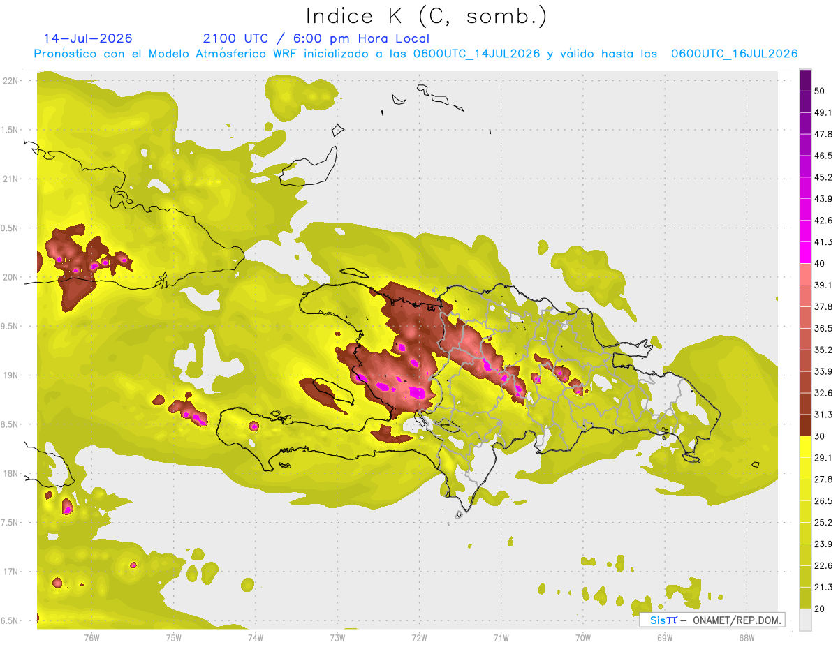The height and width of the screenshot is (647, 838).
Task: Click the colorbar value "39.1"
Action: coord(823,285)
